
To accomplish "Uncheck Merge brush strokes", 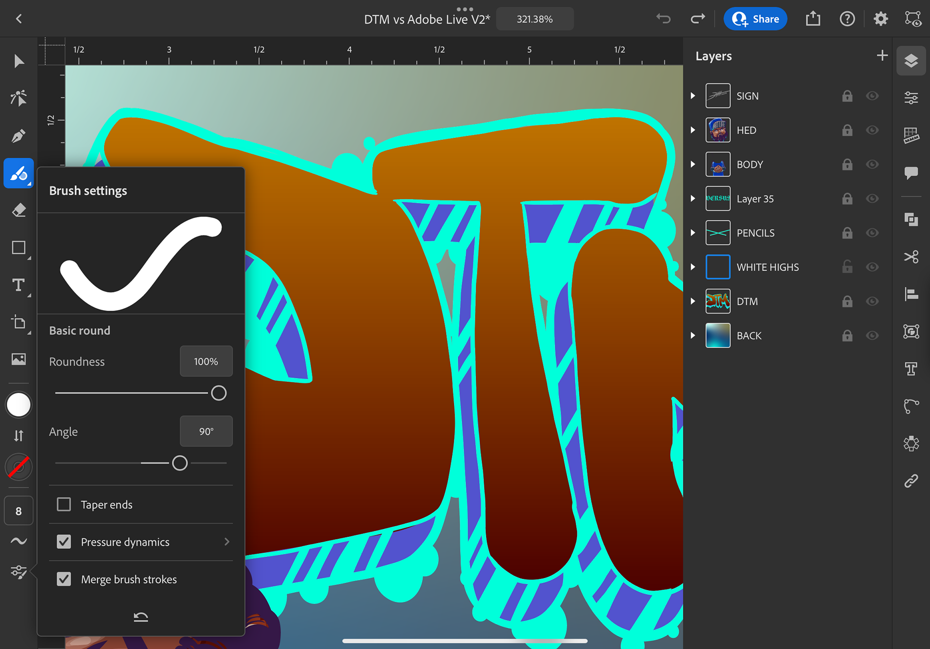I will tap(64, 579).
